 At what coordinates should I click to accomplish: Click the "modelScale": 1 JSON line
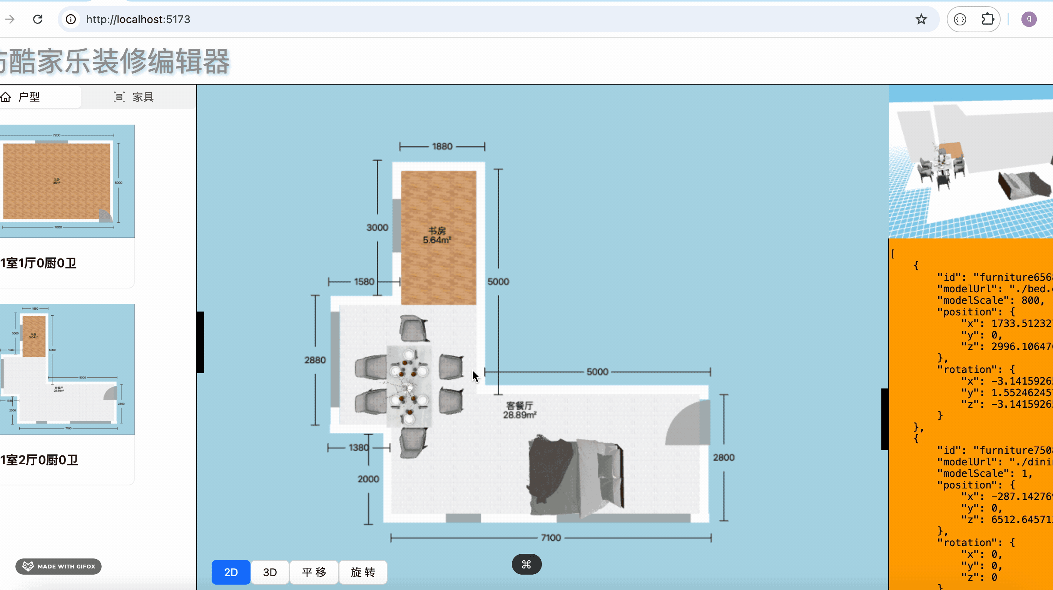pyautogui.click(x=985, y=473)
